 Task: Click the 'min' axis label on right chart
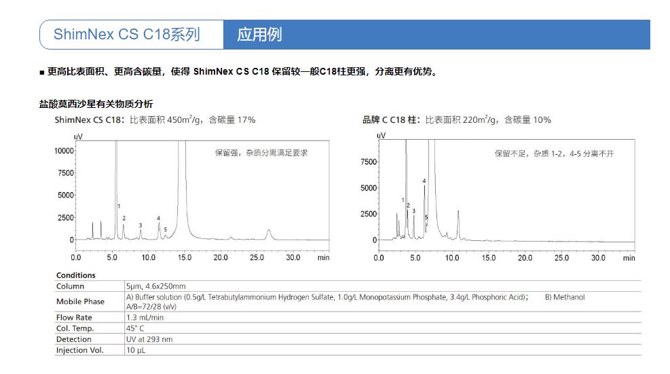click(629, 258)
